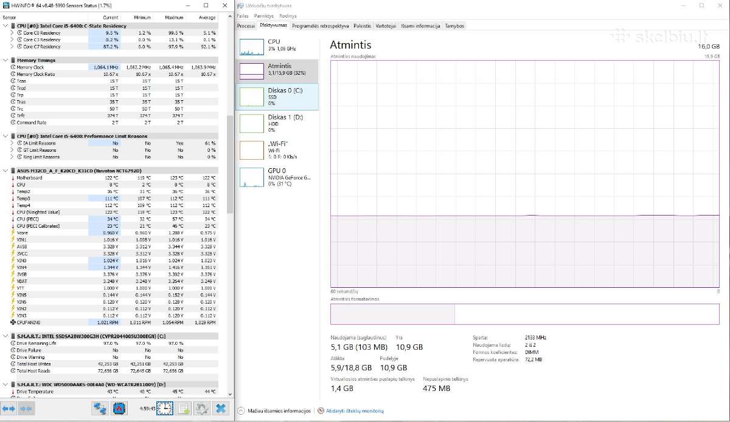
Task: Switch to Išsami informacija tab
Action: 421,26
